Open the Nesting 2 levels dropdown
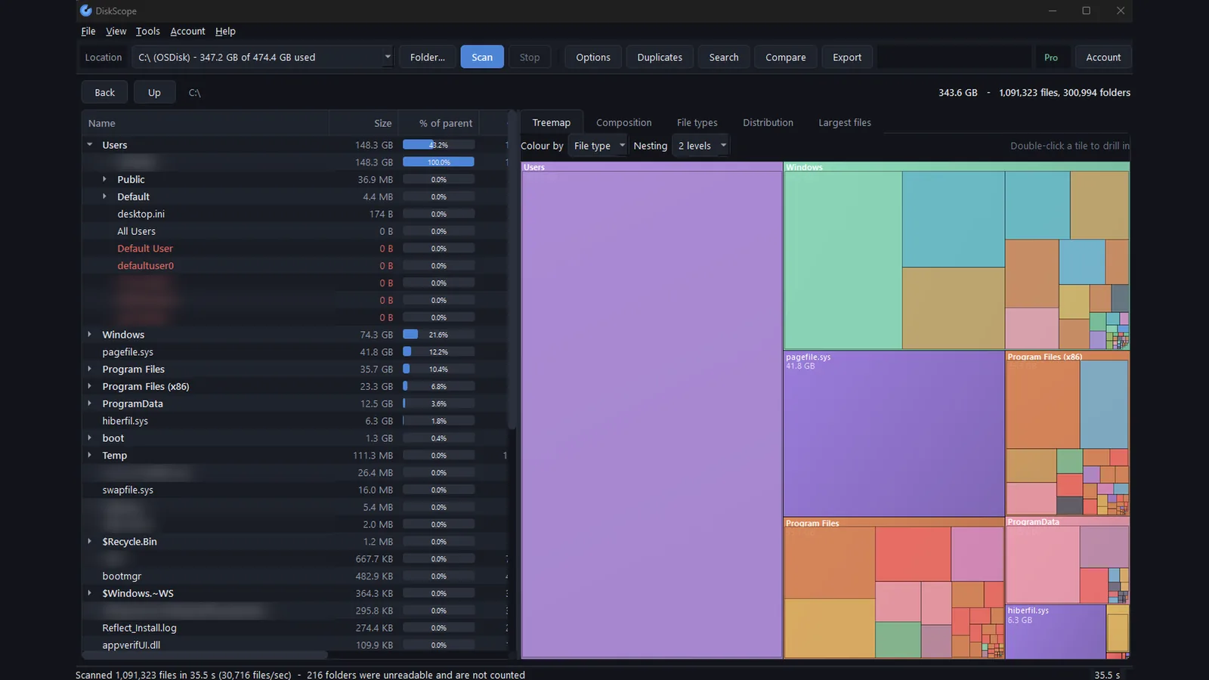 [x=700, y=146]
